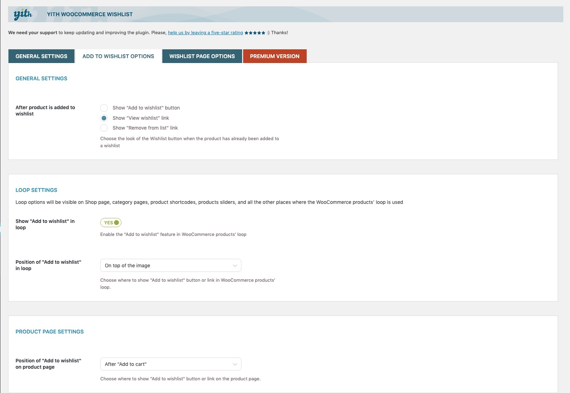Click the YITH WooCommerce Wishlist title

click(90, 14)
